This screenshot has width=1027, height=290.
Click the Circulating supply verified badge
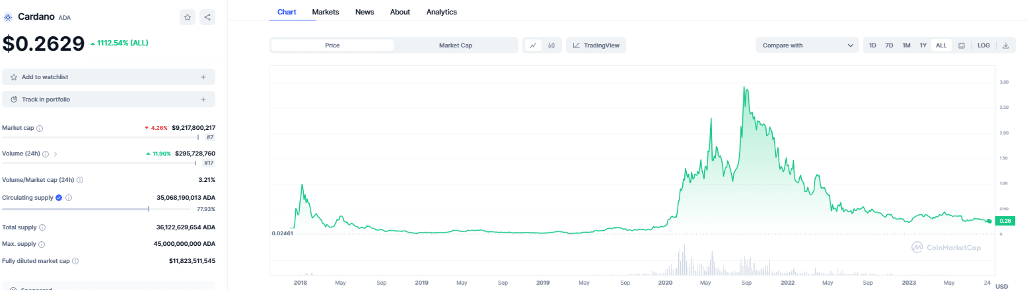tap(59, 197)
